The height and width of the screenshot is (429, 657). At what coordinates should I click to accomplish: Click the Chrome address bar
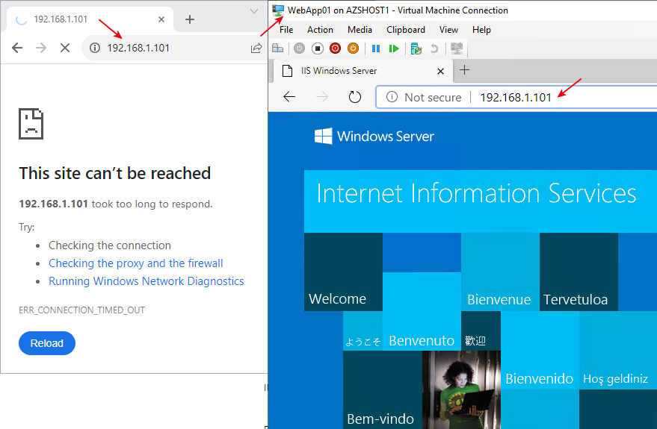tap(176, 48)
